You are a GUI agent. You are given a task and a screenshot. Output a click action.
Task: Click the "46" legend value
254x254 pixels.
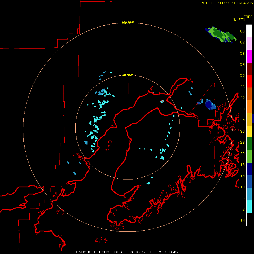point(242,87)
